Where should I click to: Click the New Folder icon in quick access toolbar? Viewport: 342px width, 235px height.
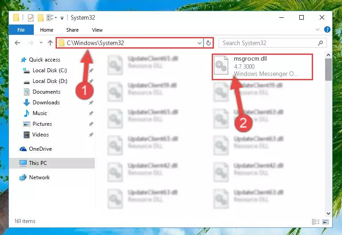(40, 18)
